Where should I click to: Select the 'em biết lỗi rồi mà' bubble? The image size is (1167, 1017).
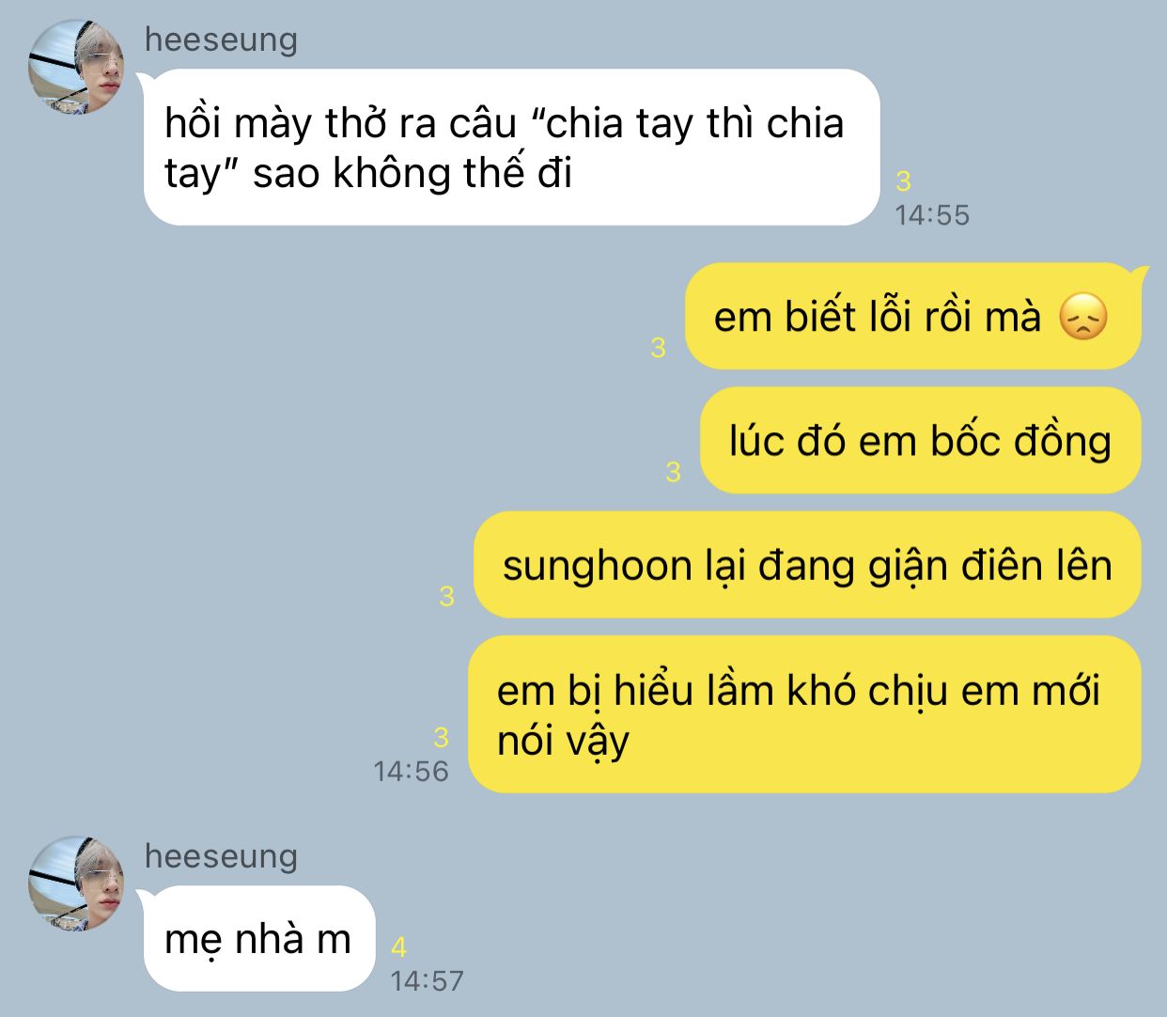[x=912, y=317]
